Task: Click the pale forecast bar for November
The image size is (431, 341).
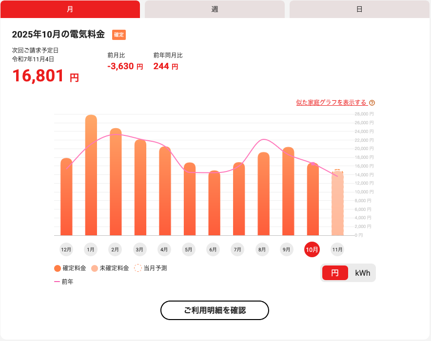Action: click(337, 204)
